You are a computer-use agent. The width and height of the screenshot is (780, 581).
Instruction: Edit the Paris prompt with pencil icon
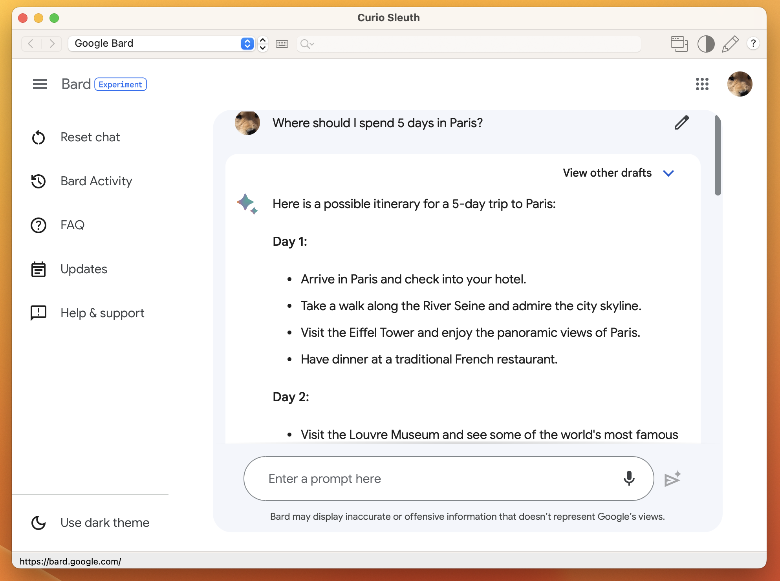pyautogui.click(x=682, y=122)
